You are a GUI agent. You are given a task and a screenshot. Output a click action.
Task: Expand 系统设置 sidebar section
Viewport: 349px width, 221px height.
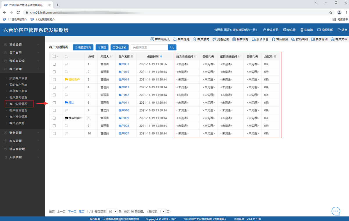click(22, 45)
